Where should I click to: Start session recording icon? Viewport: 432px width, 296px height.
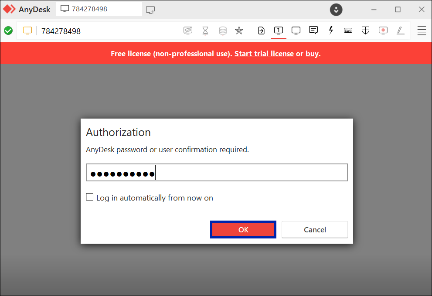[x=383, y=31]
